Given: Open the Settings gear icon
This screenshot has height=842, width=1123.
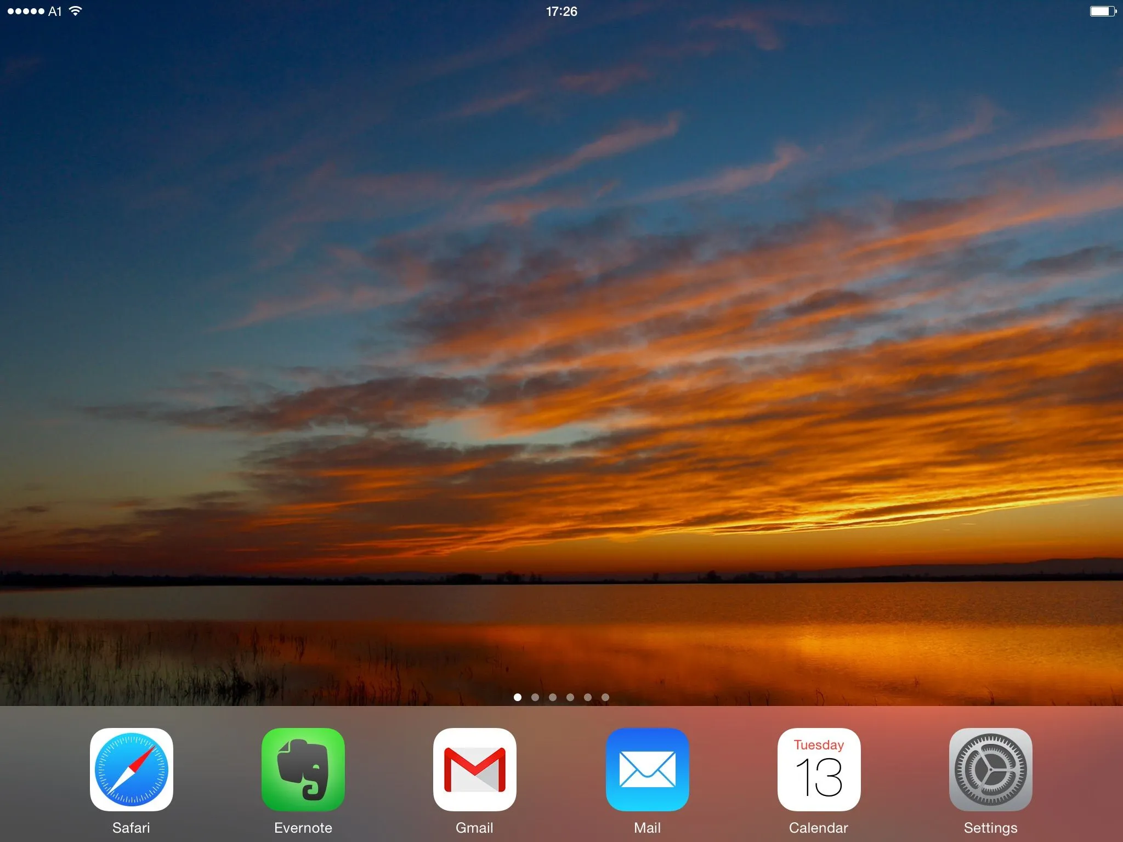Looking at the screenshot, I should [990, 769].
